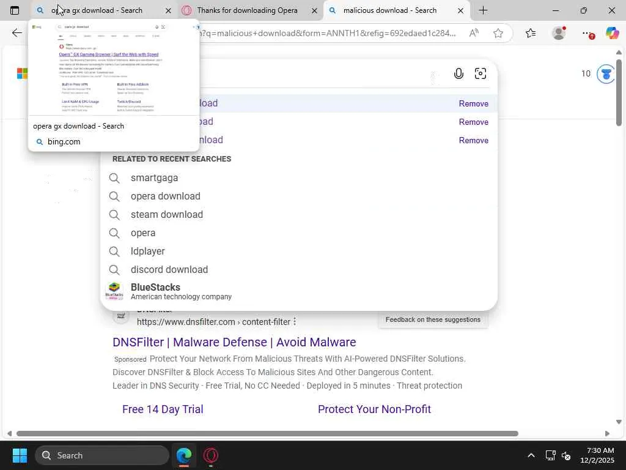The width and height of the screenshot is (626, 470).
Task: Select the BlueStacks company suggestion
Action: click(x=298, y=291)
